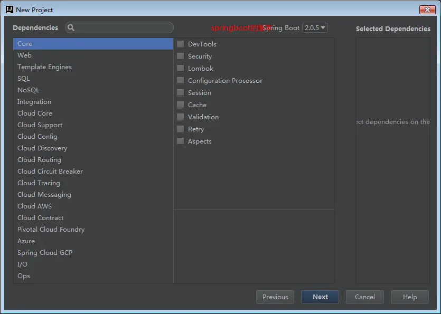The width and height of the screenshot is (441, 314).
Task: Select Cloud Discovery category
Action: point(93,148)
